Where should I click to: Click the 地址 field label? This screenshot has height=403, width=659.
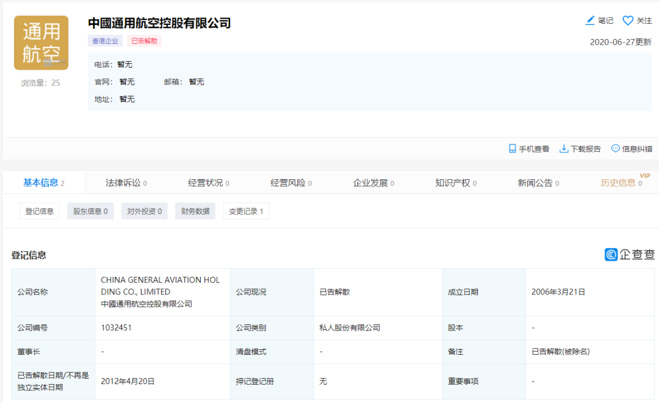(x=103, y=99)
